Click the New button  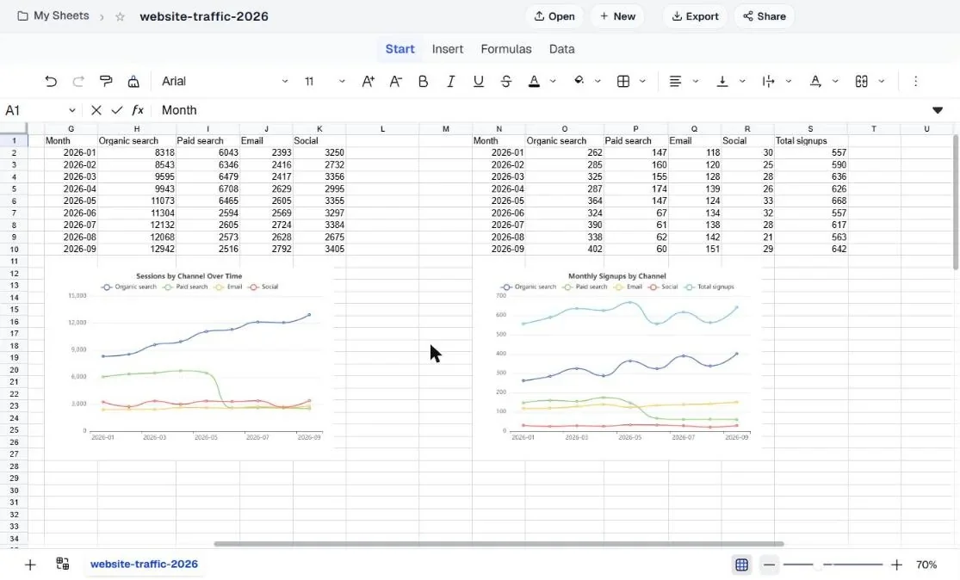click(x=617, y=16)
